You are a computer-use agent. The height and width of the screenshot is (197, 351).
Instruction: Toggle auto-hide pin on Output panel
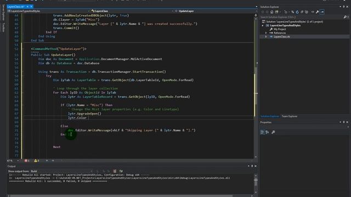pyautogui.click(x=252, y=166)
